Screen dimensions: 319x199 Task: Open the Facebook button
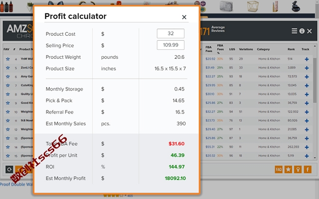click(308, 169)
